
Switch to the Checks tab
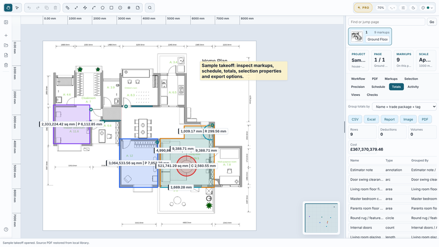(x=372, y=95)
